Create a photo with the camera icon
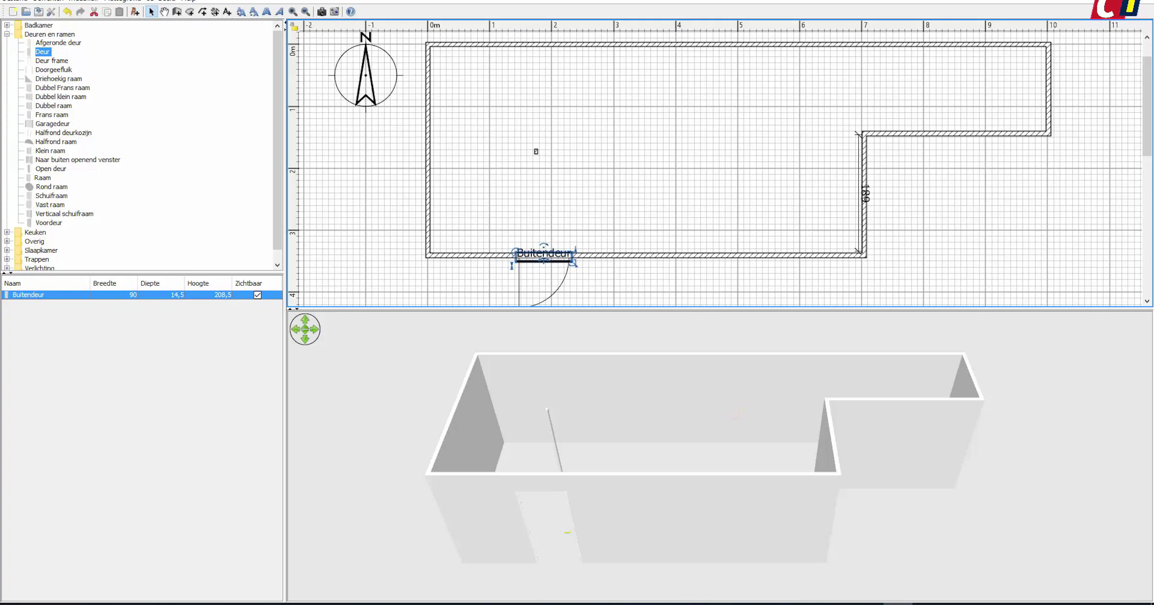The image size is (1154, 605). (x=322, y=12)
